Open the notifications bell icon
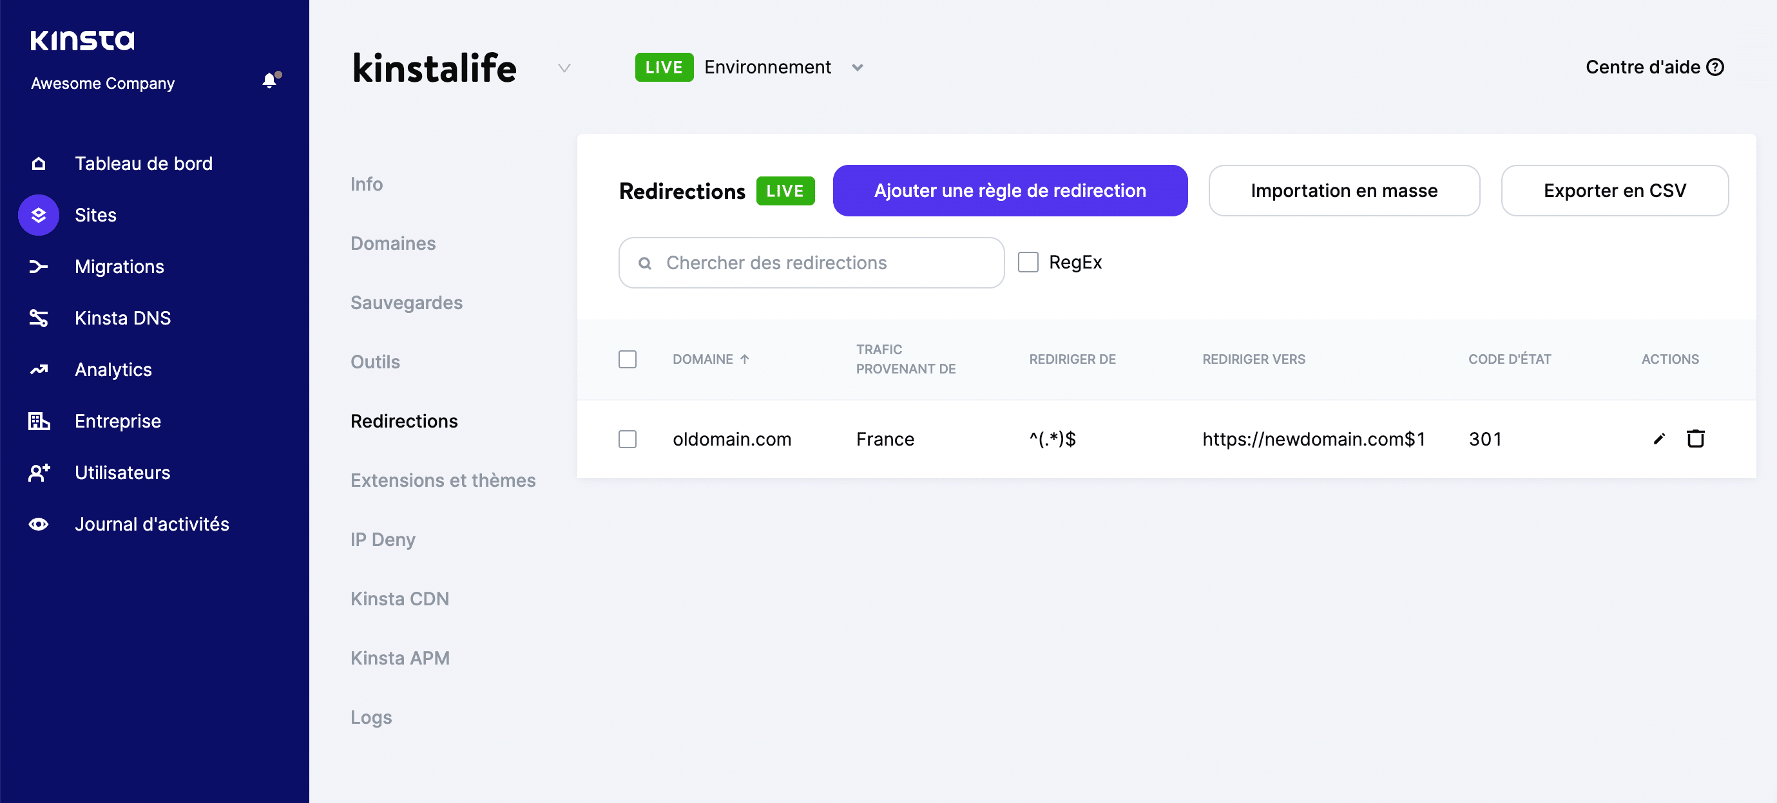 coord(269,80)
